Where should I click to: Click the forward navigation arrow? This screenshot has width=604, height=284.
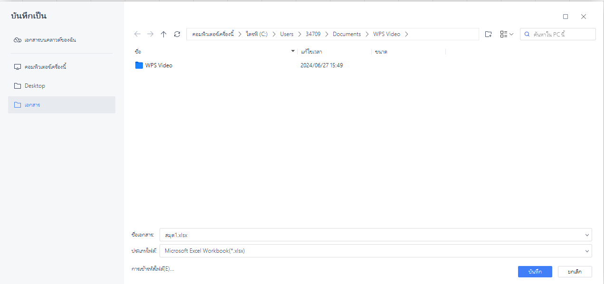[x=151, y=34]
